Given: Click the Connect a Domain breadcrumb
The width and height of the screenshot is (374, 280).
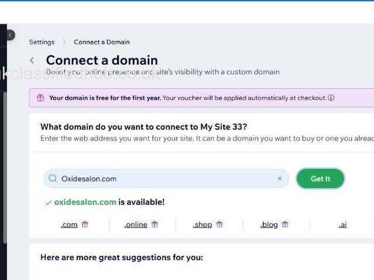Looking at the screenshot, I should (x=102, y=42).
